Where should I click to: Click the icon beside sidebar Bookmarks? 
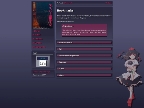pos(33,47)
